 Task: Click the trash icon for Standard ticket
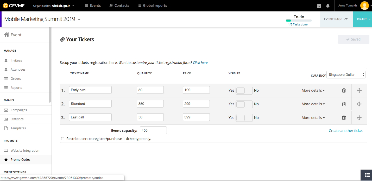[x=344, y=104]
